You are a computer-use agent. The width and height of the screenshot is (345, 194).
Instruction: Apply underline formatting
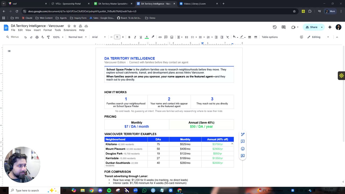point(141,37)
